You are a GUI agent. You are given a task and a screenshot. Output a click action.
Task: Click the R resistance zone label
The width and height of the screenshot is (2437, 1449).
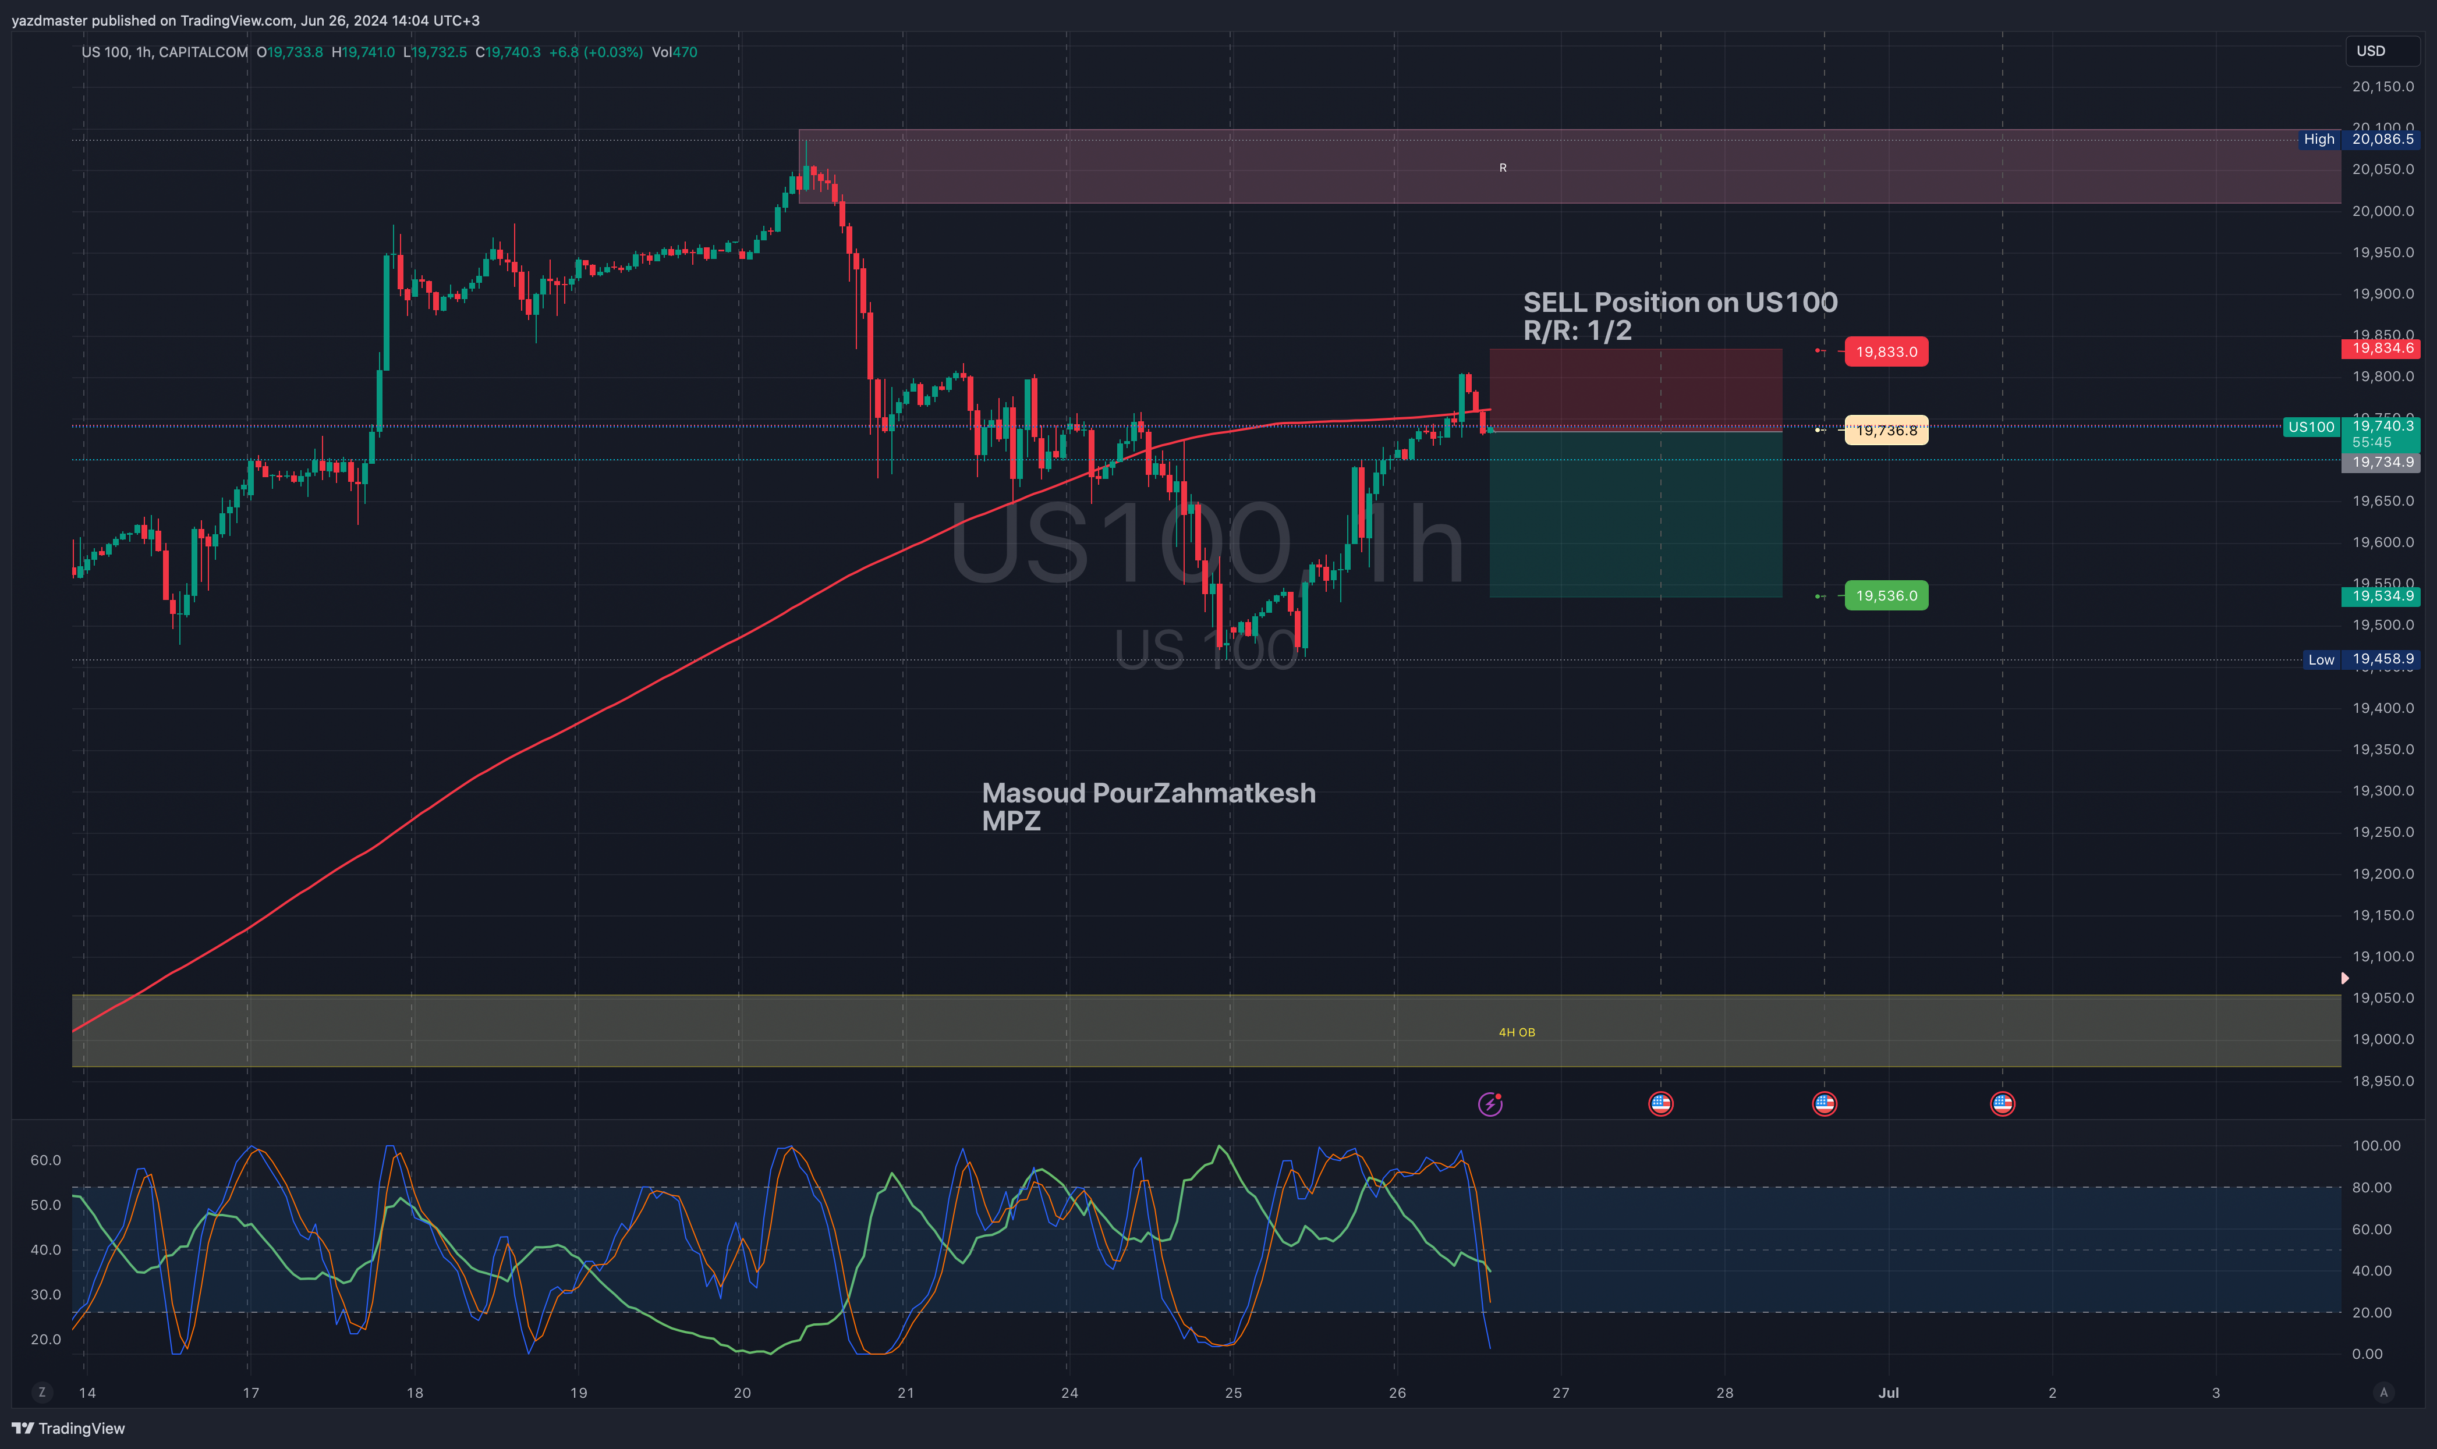pyautogui.click(x=1502, y=168)
